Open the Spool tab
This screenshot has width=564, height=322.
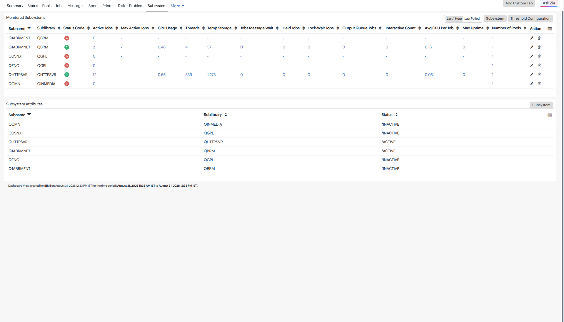(x=93, y=6)
